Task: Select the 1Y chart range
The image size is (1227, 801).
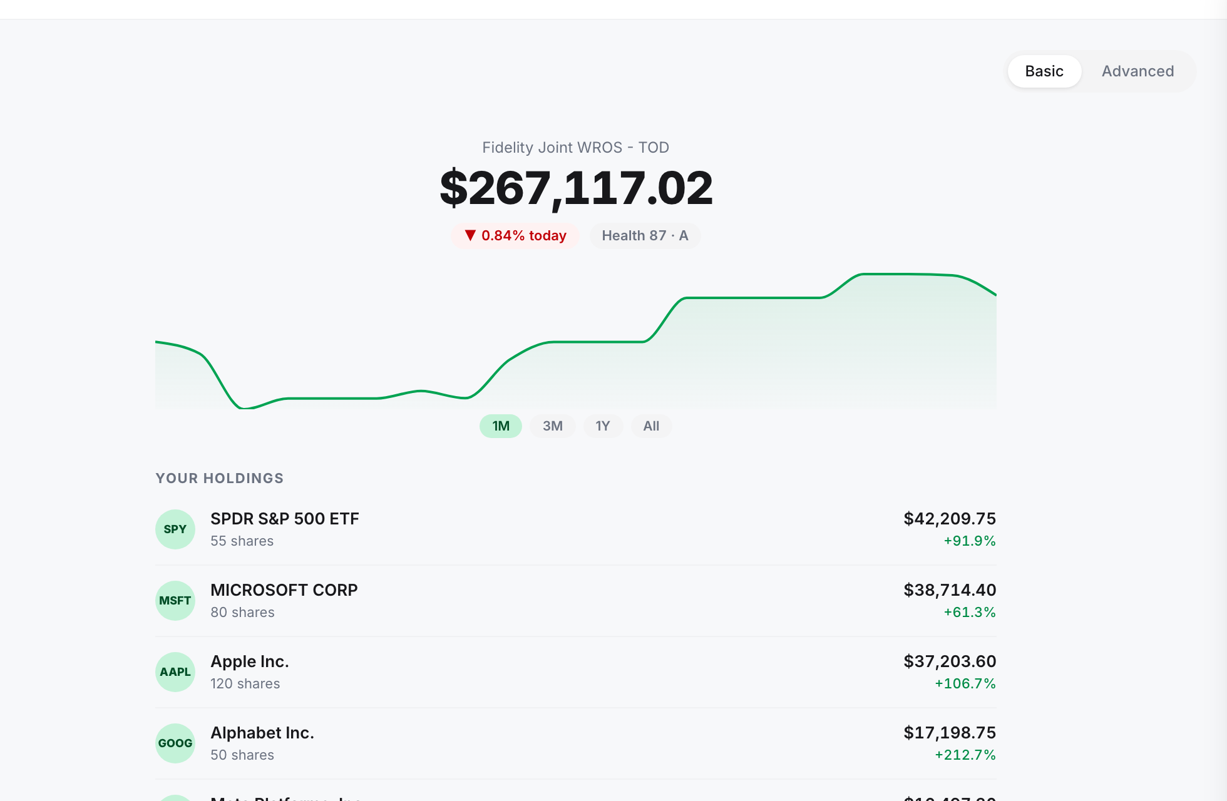Action: click(x=603, y=426)
